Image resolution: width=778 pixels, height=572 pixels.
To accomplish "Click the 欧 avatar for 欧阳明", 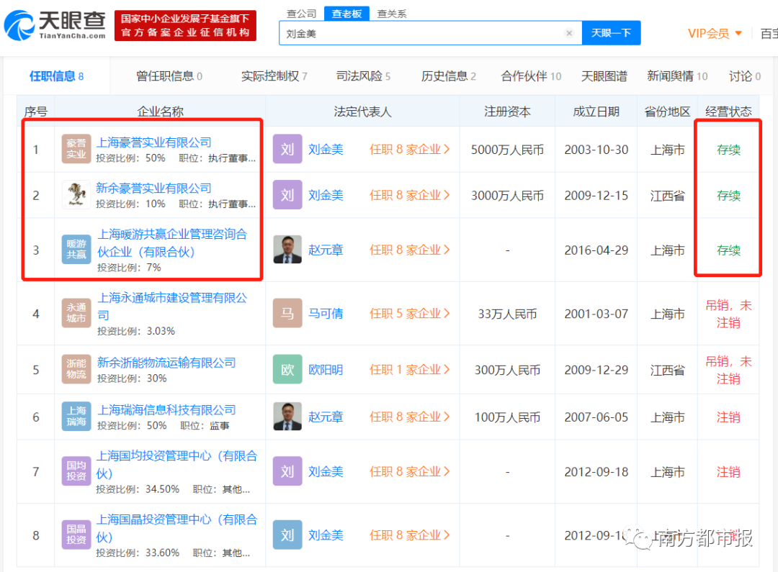I will (x=287, y=369).
